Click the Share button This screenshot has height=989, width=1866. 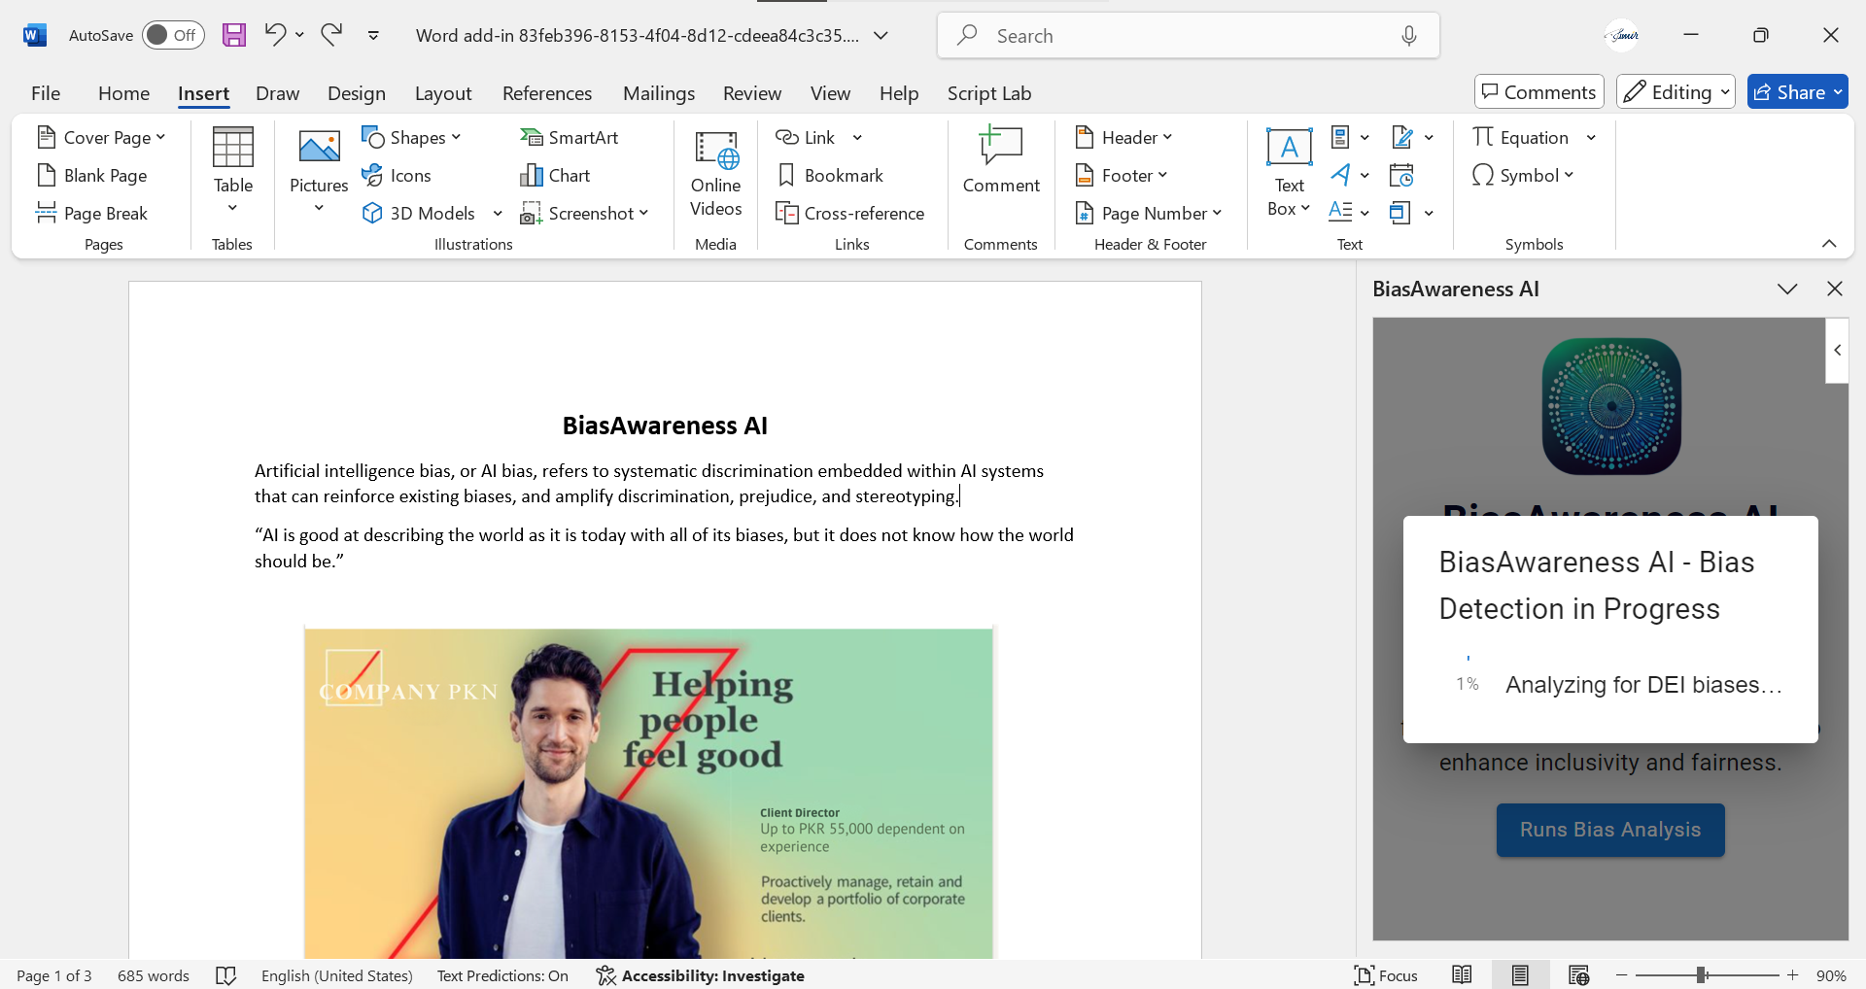[x=1797, y=92]
